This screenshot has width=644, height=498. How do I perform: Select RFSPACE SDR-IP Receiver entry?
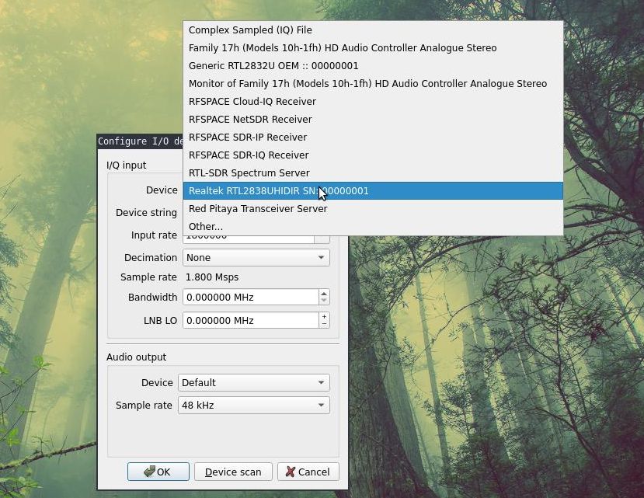click(x=373, y=138)
